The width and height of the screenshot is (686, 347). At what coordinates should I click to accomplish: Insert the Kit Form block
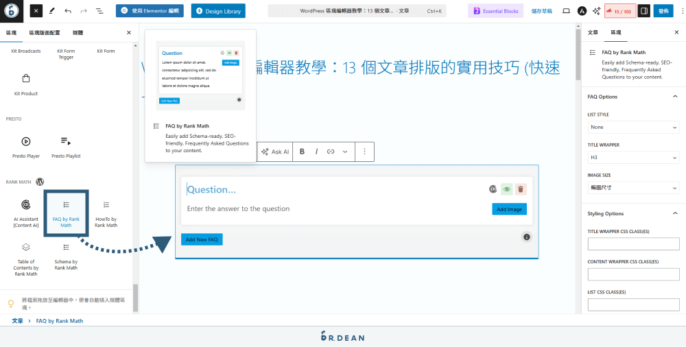[106, 51]
